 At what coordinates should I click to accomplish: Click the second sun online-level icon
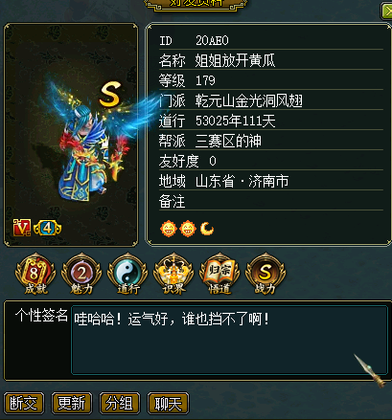(188, 229)
